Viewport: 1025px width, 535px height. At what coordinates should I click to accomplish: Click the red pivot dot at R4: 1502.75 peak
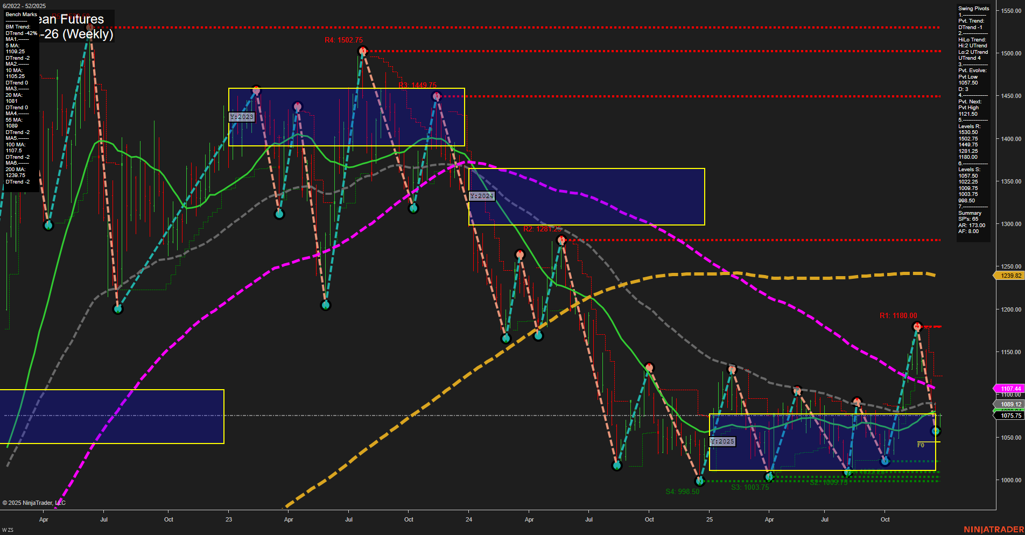pyautogui.click(x=362, y=50)
